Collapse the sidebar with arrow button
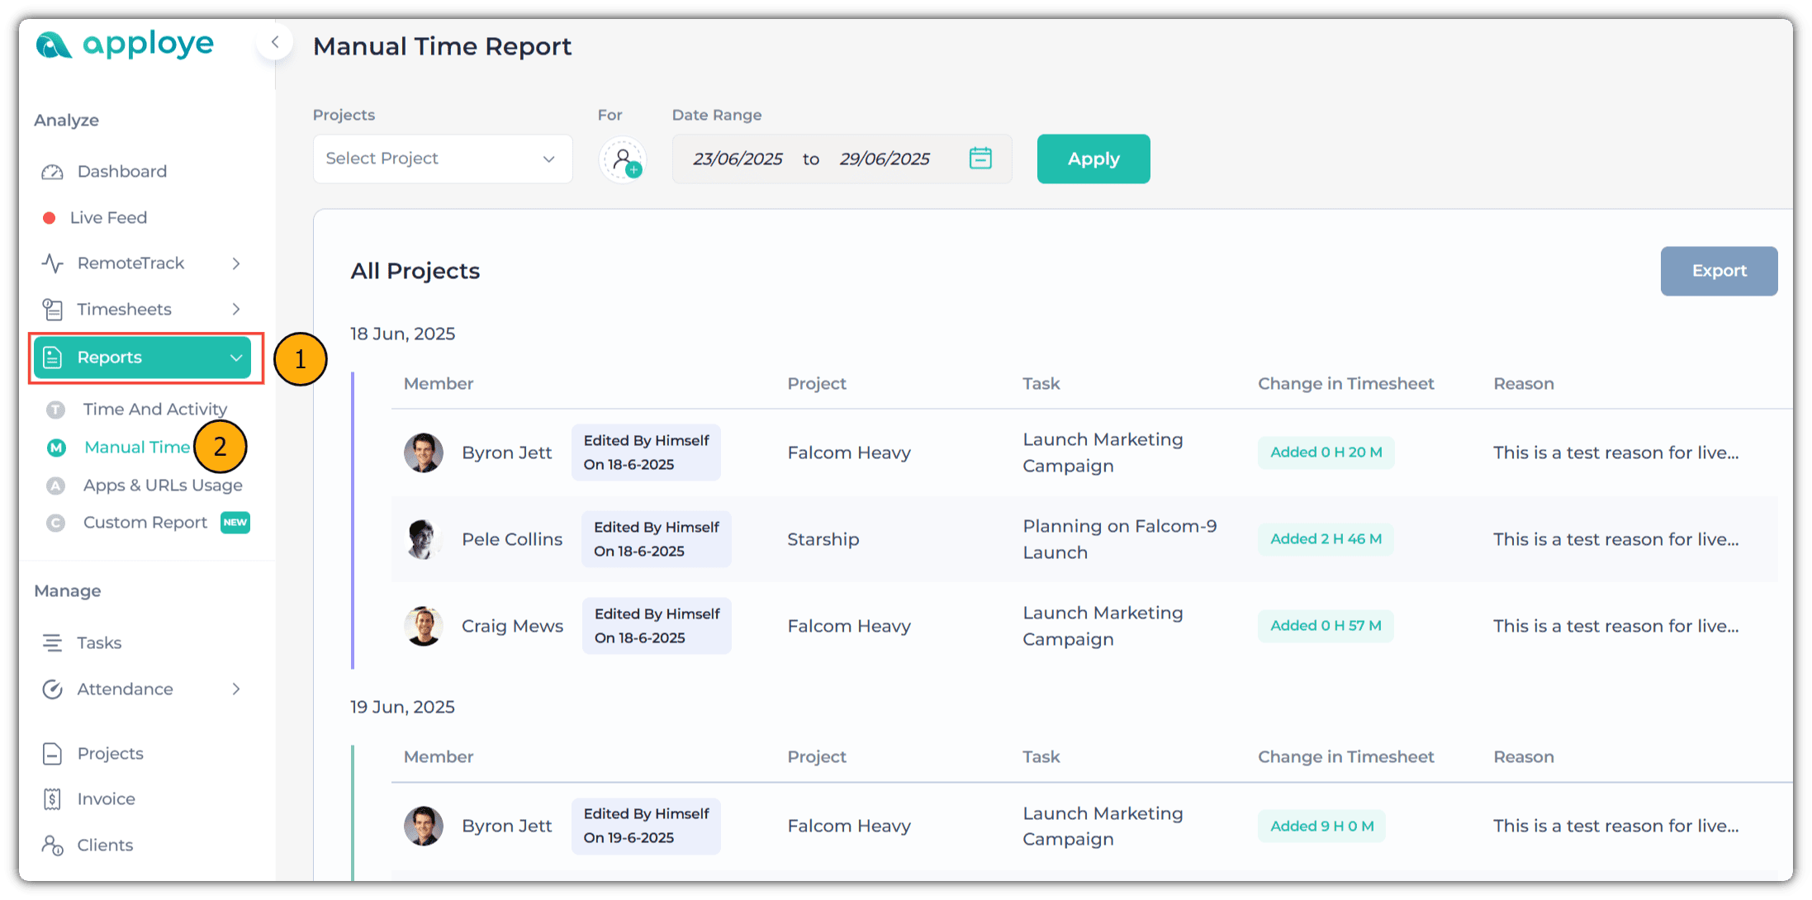 point(275,42)
